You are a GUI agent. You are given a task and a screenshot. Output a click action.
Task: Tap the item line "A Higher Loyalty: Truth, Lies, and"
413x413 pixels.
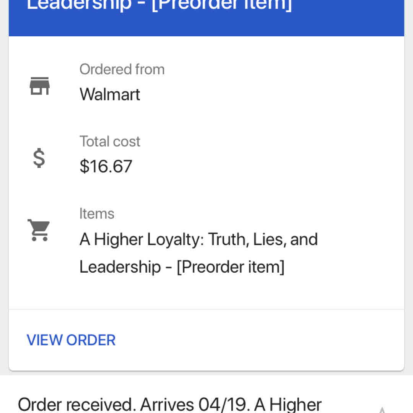(198, 239)
